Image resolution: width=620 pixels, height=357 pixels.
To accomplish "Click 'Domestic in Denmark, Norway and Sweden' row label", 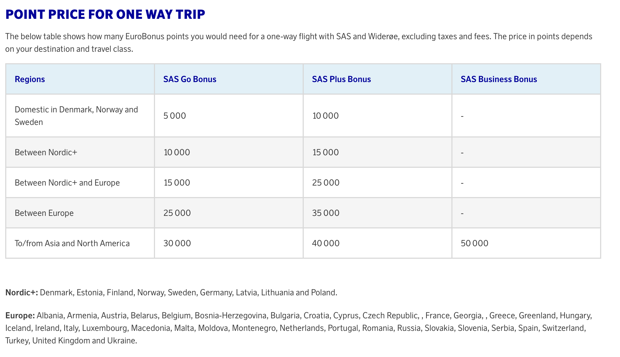I will click(76, 116).
